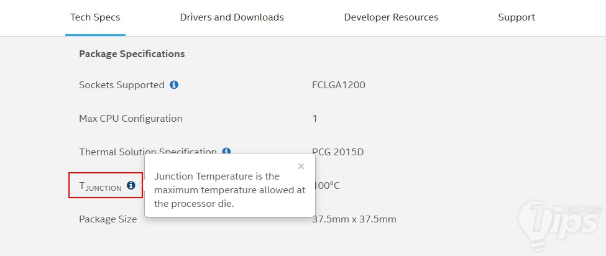Click the Max CPU Configuration value 1

[x=314, y=119]
